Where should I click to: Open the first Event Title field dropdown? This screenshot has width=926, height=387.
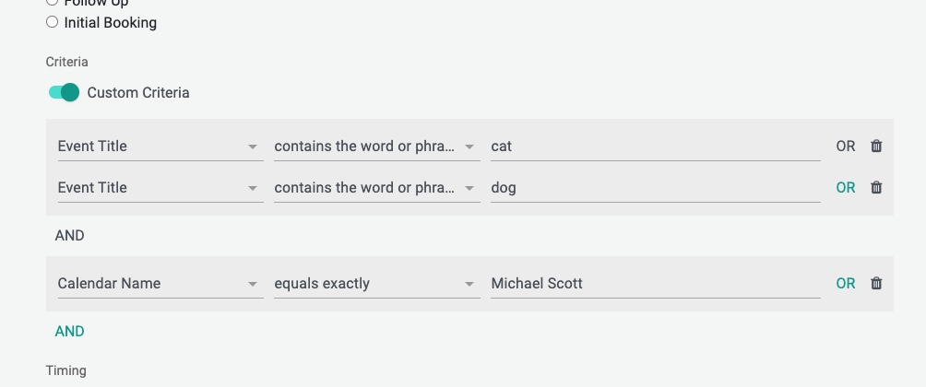(160, 146)
